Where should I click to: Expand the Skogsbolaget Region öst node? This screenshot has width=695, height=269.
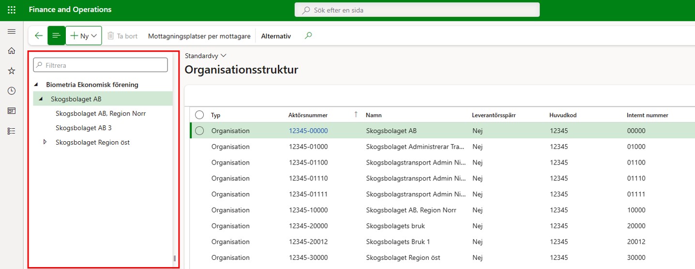pos(45,142)
